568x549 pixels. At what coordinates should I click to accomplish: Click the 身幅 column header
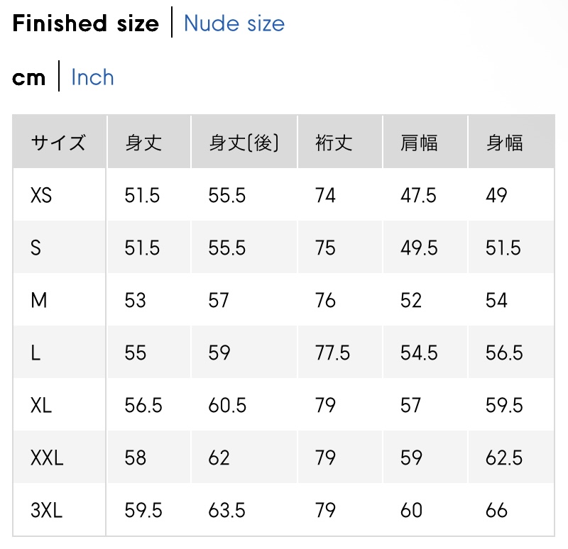click(x=505, y=143)
